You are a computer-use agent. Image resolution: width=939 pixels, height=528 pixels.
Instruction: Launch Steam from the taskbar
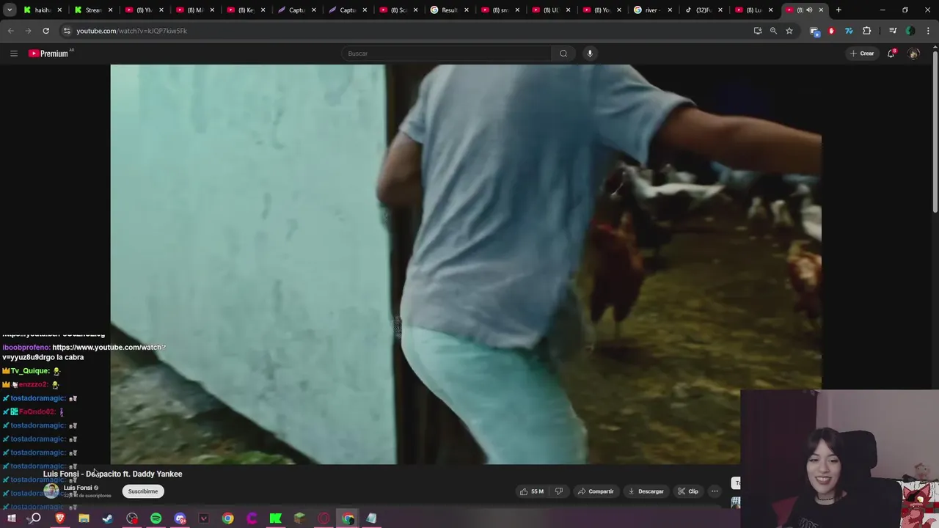(x=108, y=518)
